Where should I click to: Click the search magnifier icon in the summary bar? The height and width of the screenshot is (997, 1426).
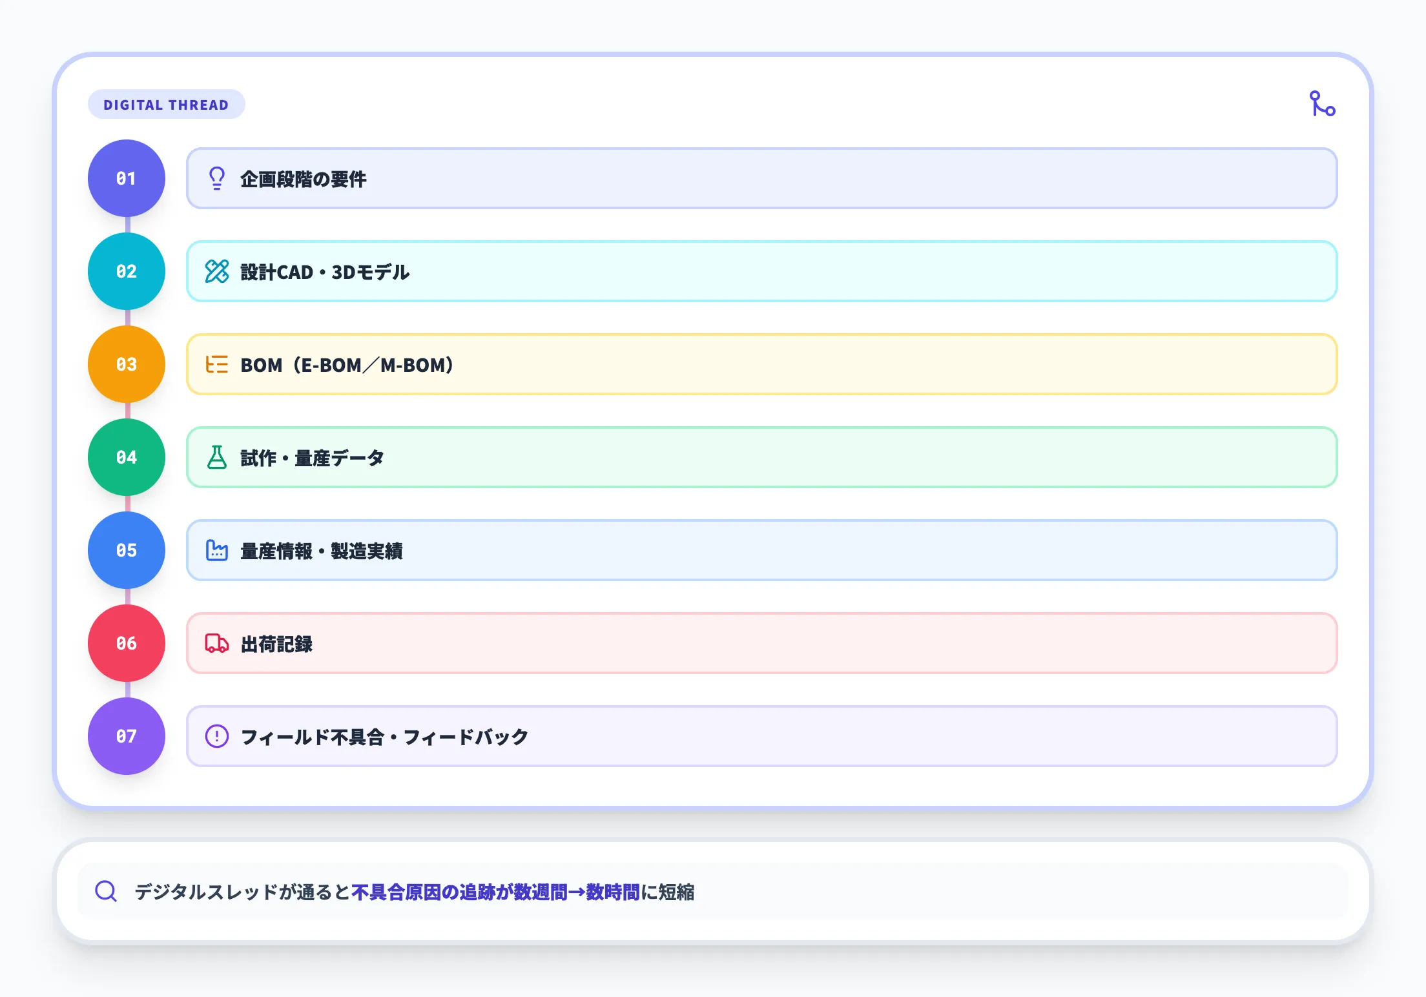106,891
